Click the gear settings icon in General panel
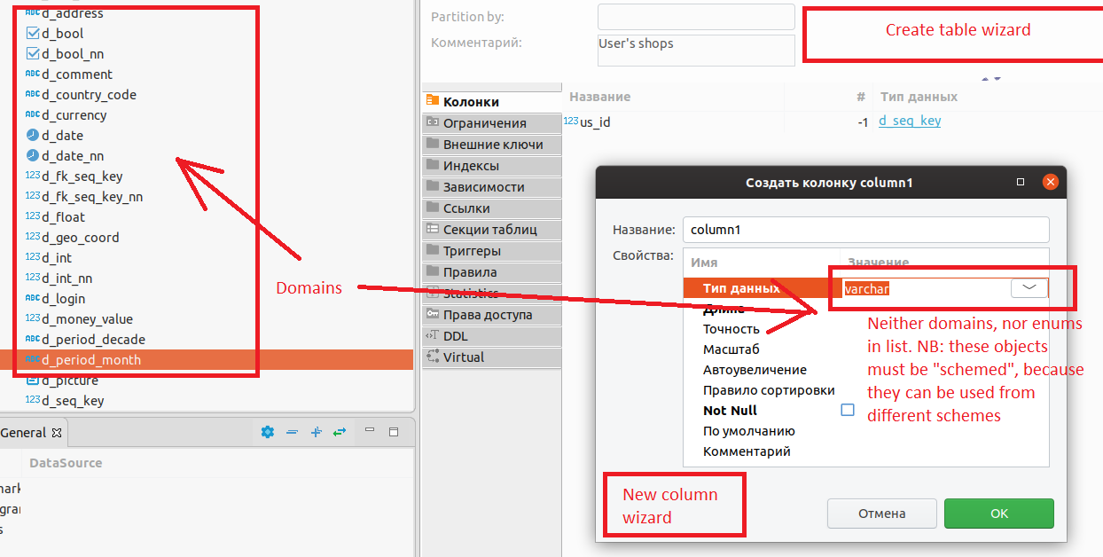 click(267, 432)
